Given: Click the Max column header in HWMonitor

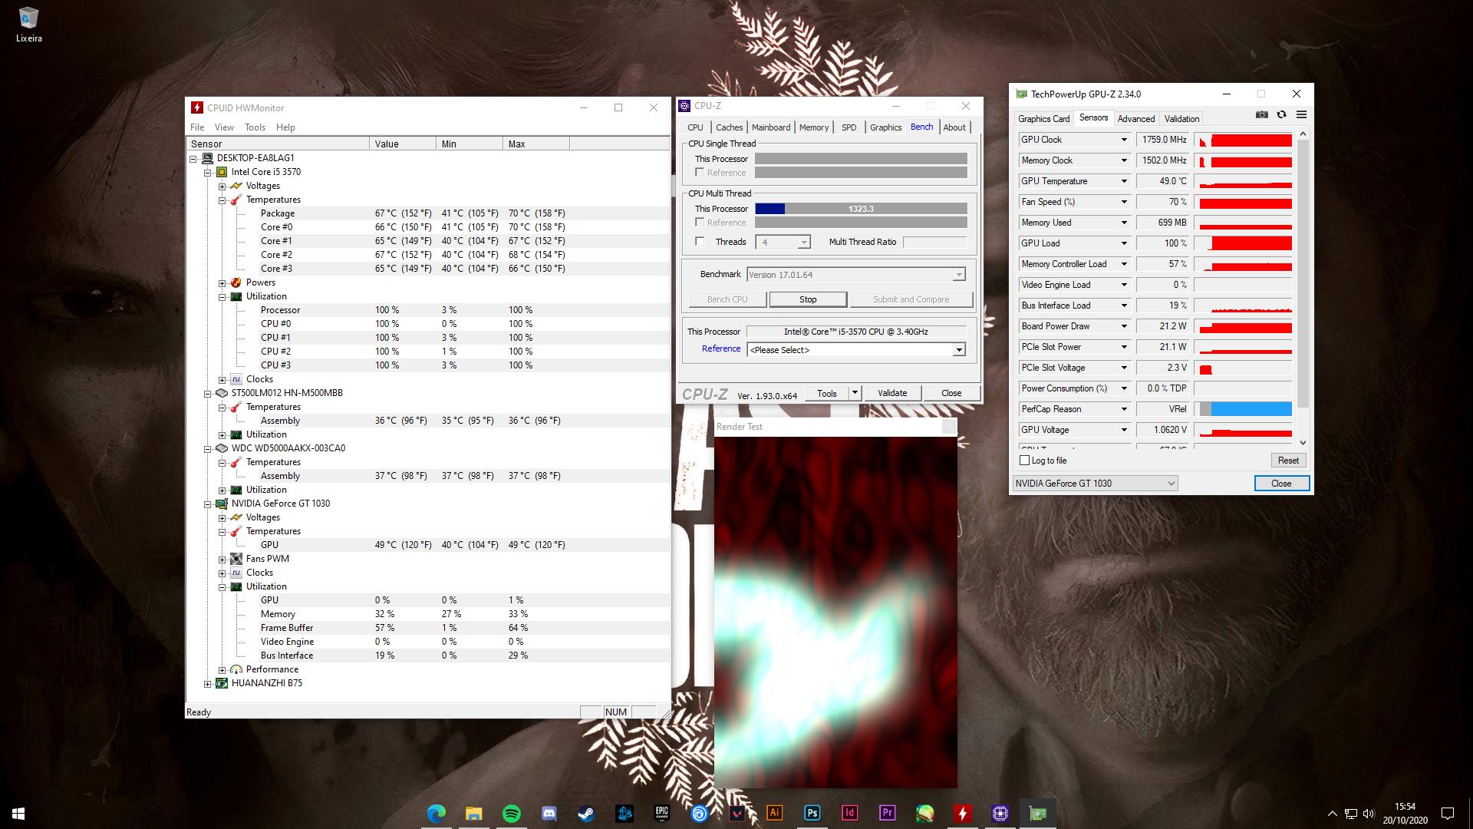Looking at the screenshot, I should (536, 144).
